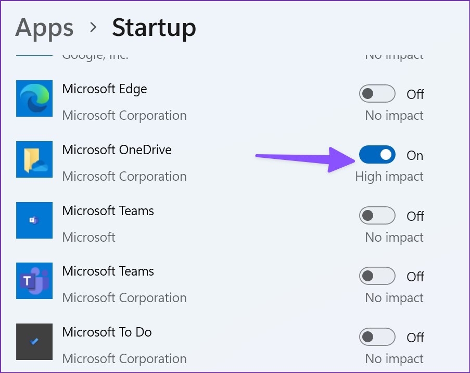Screen dimensions: 470x373
Task: Toggle startup for Teams published by 'Microsoft'
Action: (x=377, y=216)
